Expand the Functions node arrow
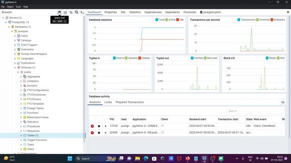 coord(21,113)
